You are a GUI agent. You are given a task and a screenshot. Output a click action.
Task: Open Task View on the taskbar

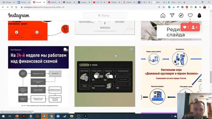click(10, 116)
